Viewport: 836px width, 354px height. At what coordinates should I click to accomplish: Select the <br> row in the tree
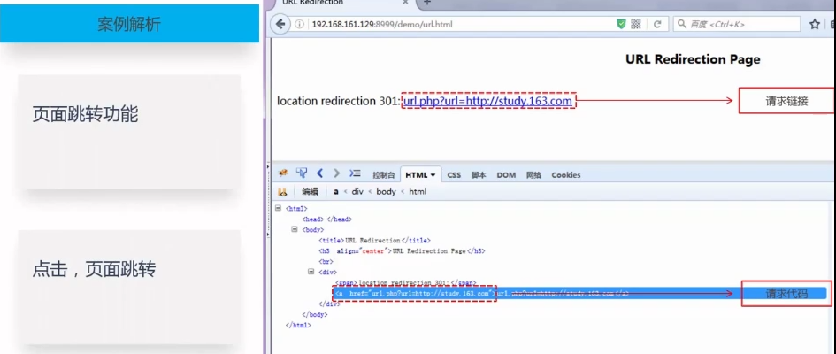click(326, 261)
